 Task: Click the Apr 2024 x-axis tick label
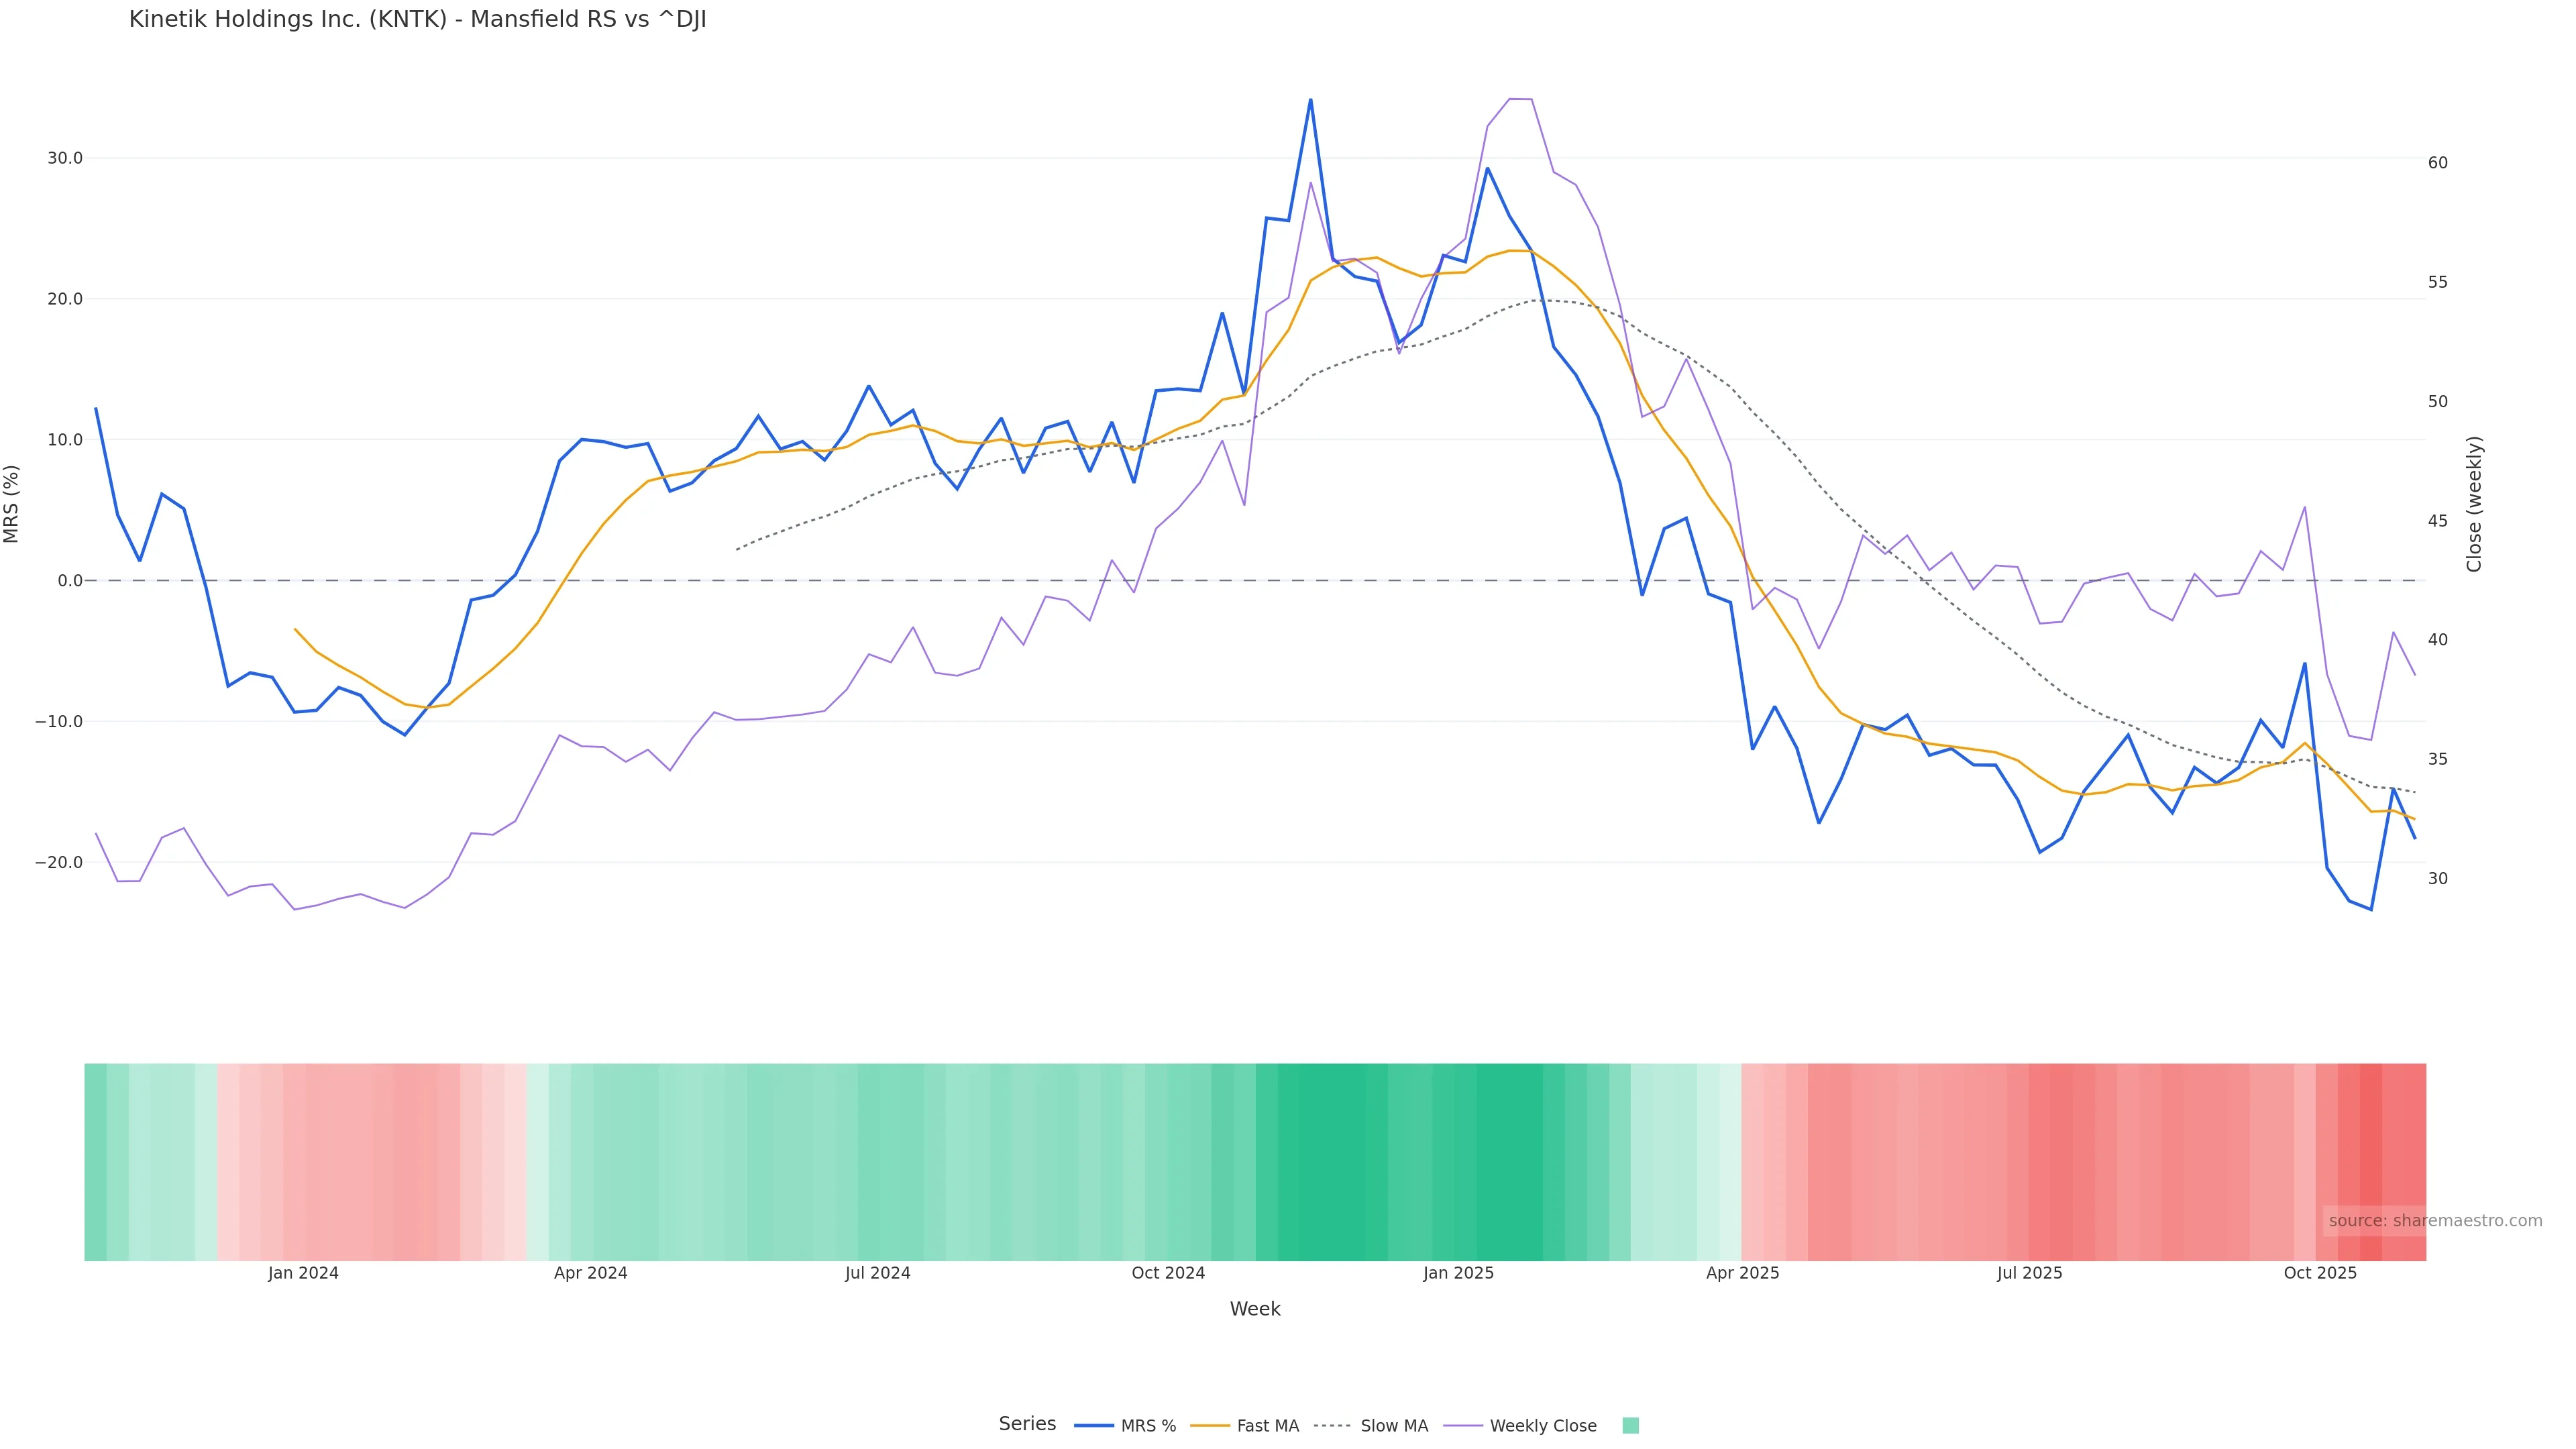(x=590, y=1273)
